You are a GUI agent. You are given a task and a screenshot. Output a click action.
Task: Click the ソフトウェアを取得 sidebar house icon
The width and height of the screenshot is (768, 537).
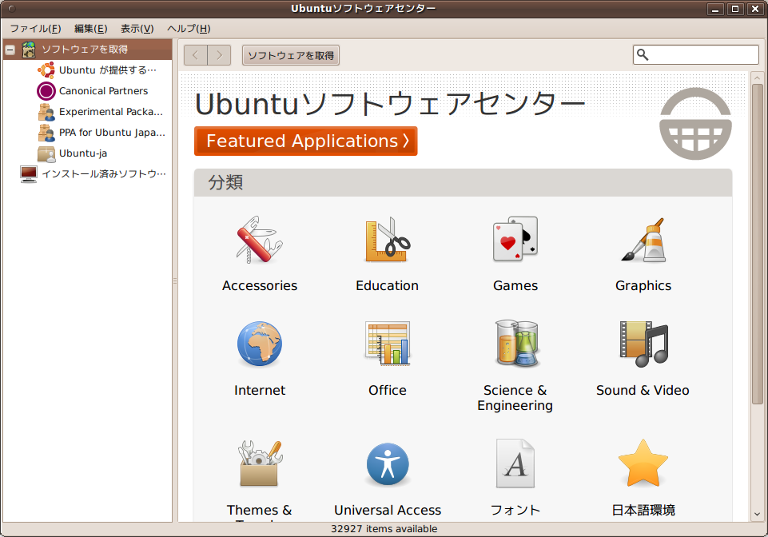[29, 50]
